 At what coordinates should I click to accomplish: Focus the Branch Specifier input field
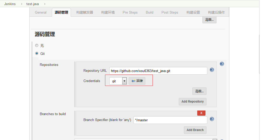coord(170,120)
